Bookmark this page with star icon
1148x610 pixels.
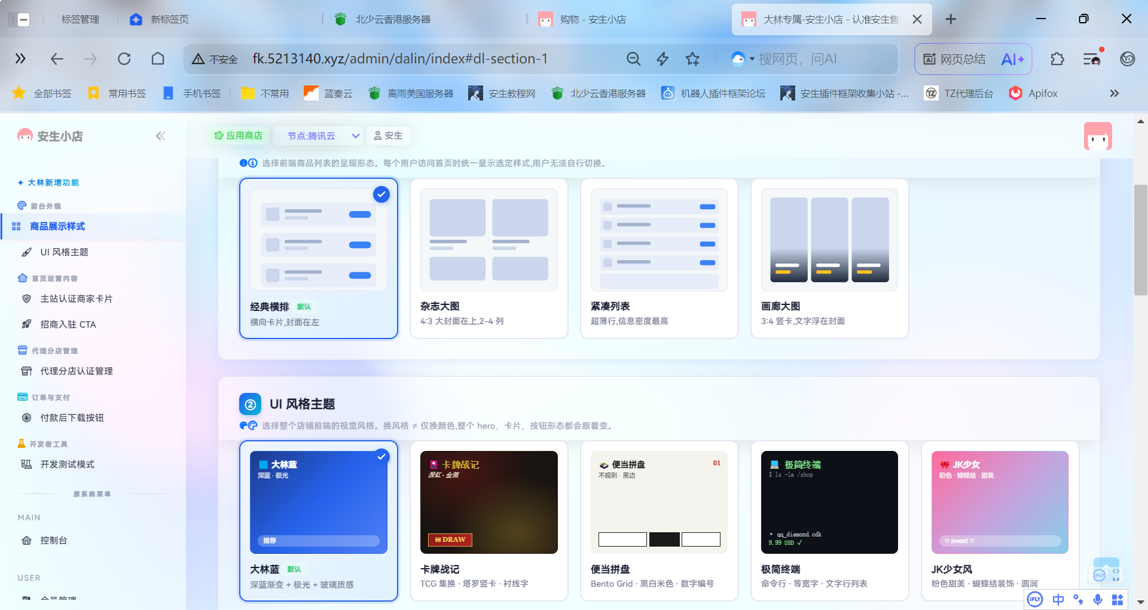pos(692,59)
